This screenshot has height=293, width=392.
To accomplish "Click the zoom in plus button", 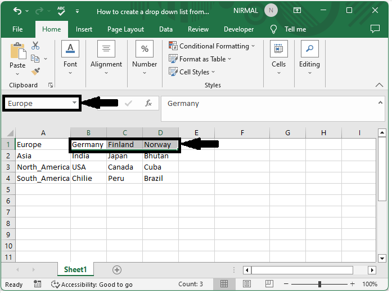I will pyautogui.click(x=353, y=284).
